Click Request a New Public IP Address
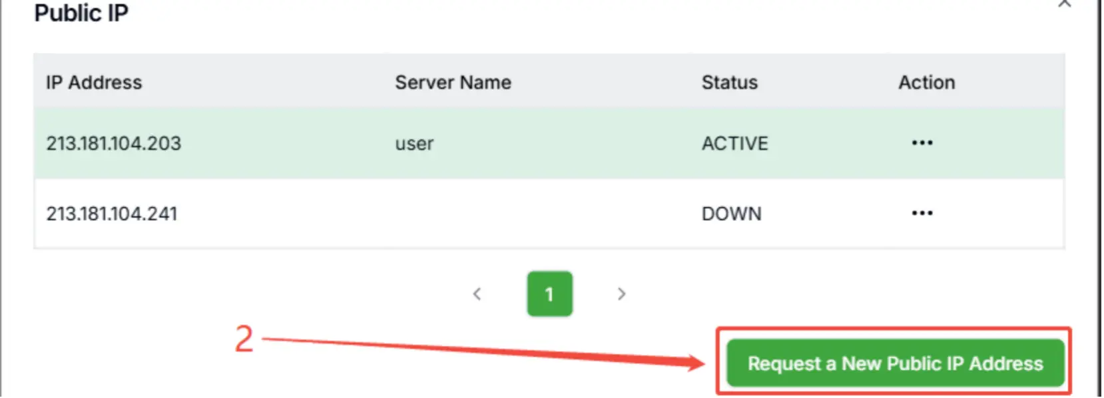The height and width of the screenshot is (398, 1104). click(x=894, y=363)
